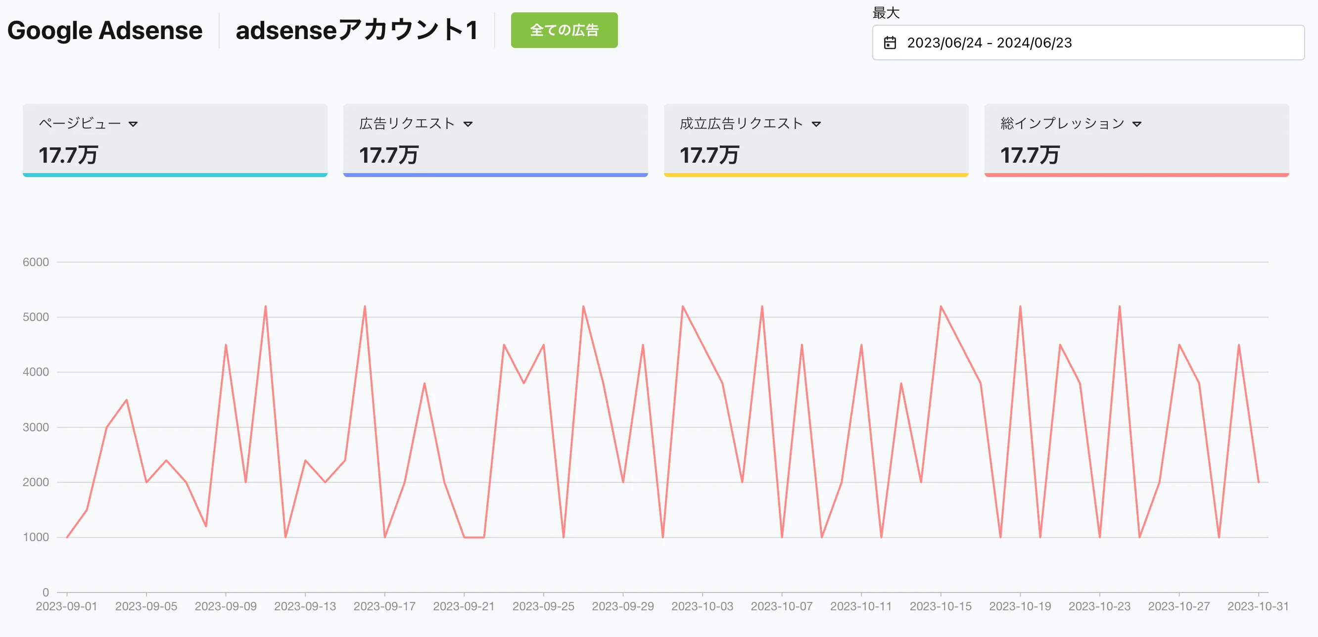Click the 2023-09-01 x-axis label
The height and width of the screenshot is (637, 1318).
[x=66, y=606]
